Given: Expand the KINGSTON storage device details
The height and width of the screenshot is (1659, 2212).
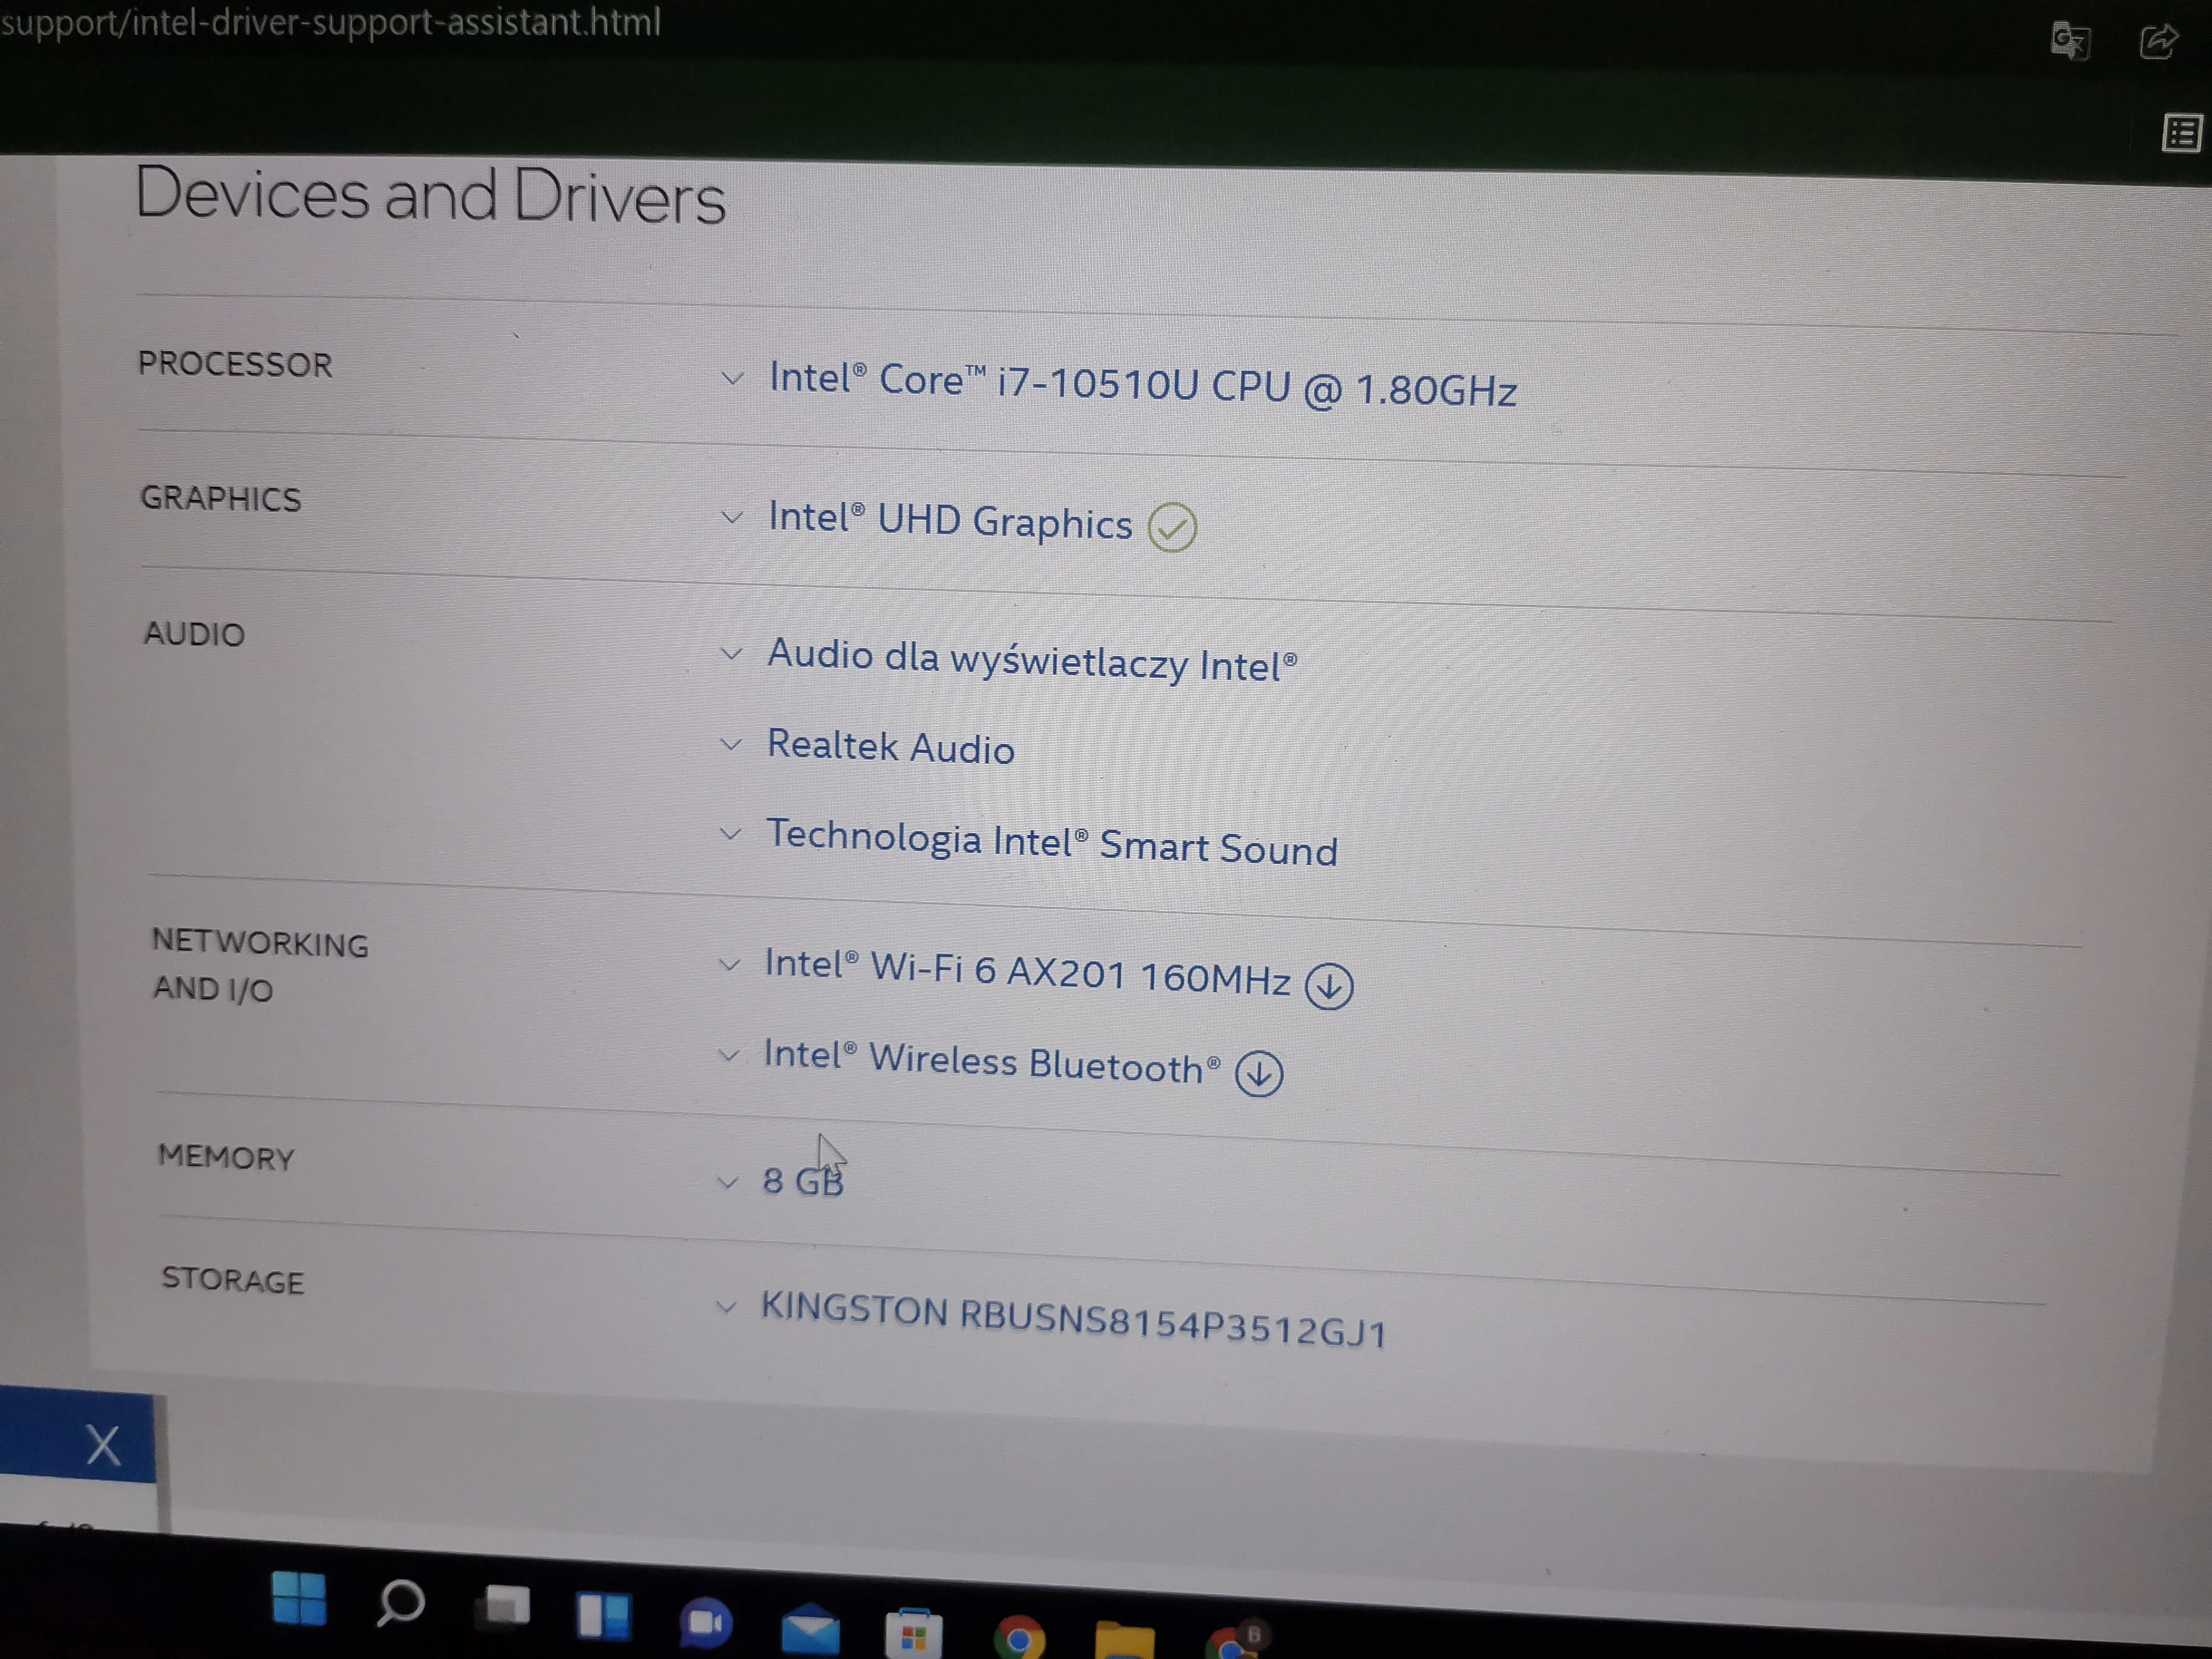Looking at the screenshot, I should click(726, 1306).
